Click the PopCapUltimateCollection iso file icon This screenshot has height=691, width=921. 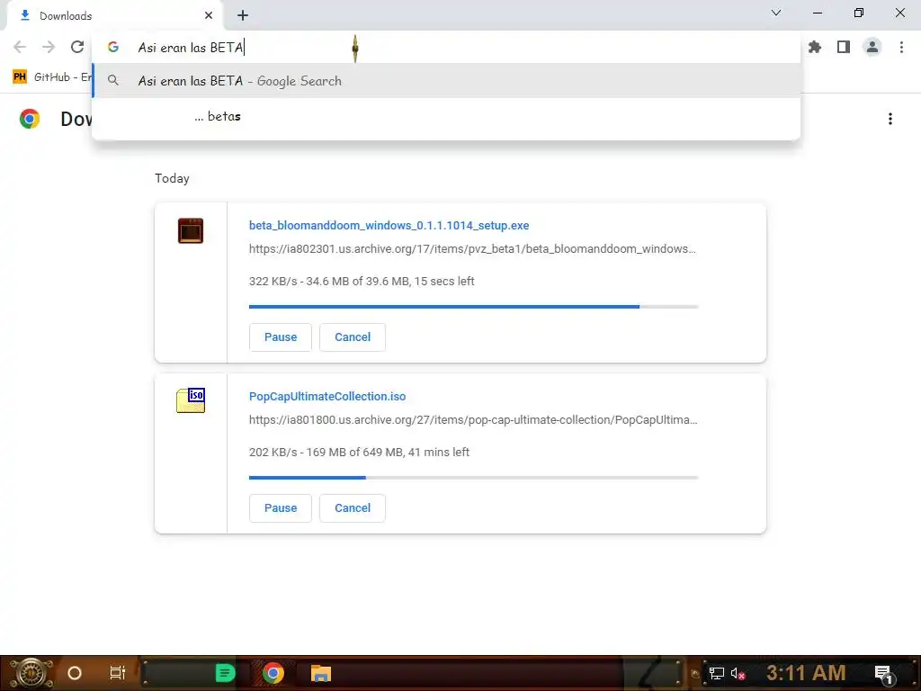191,400
